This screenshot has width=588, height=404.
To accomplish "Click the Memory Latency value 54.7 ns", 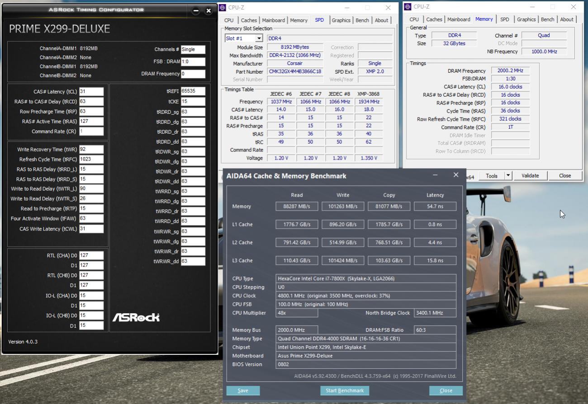I will pos(435,207).
